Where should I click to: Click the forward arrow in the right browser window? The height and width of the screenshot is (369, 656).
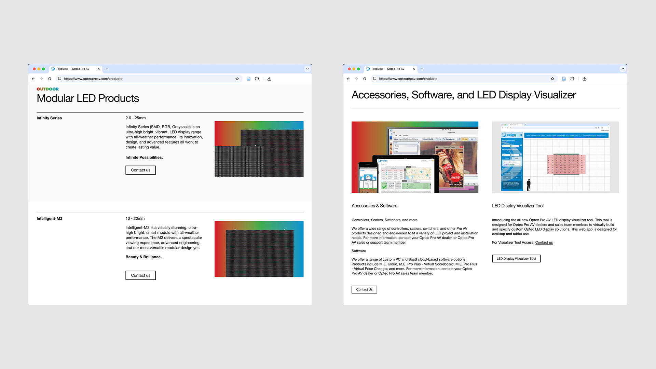point(356,79)
